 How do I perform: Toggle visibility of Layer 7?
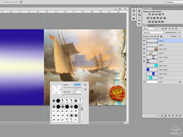(144, 61)
